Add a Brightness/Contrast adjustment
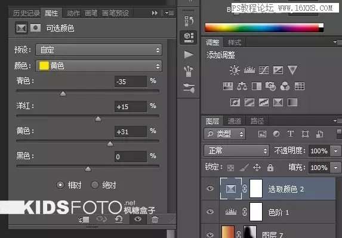Viewport: 342px width, 238px height. (x=235, y=70)
